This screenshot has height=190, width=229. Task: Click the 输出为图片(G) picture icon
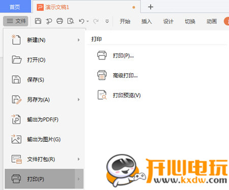[16, 139]
